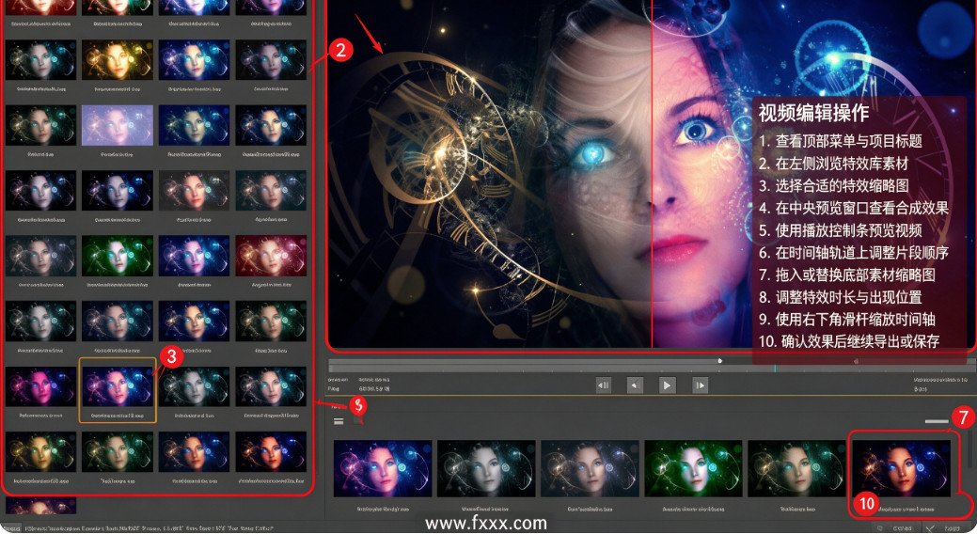Select the last red-orange clip in bottom strip
This screenshot has height=534, width=977.
pos(901,468)
